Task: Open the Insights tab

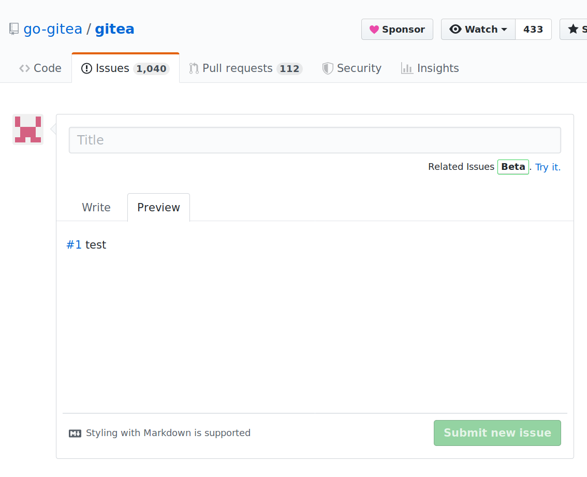Action: 430,68
